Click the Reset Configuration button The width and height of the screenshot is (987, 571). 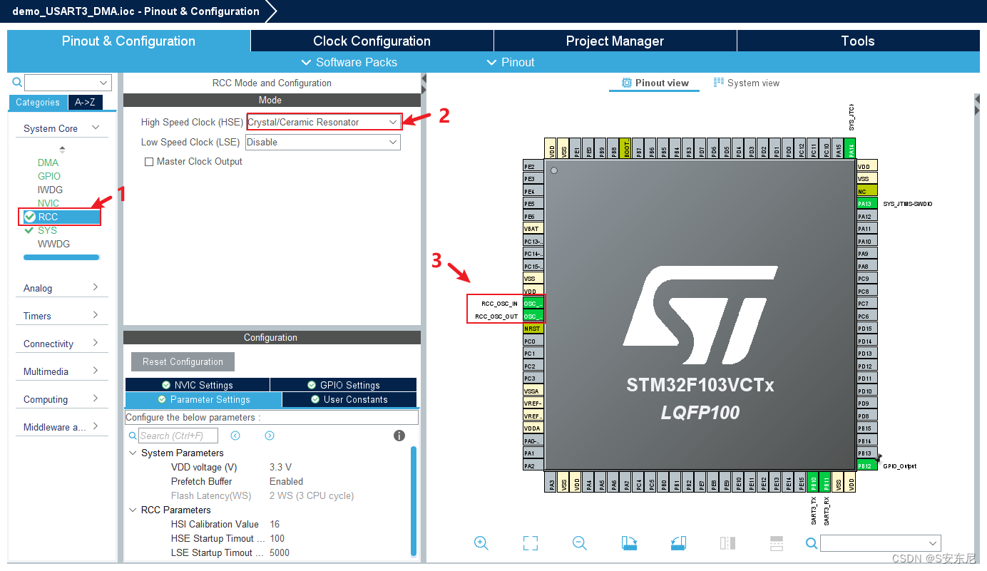point(182,361)
